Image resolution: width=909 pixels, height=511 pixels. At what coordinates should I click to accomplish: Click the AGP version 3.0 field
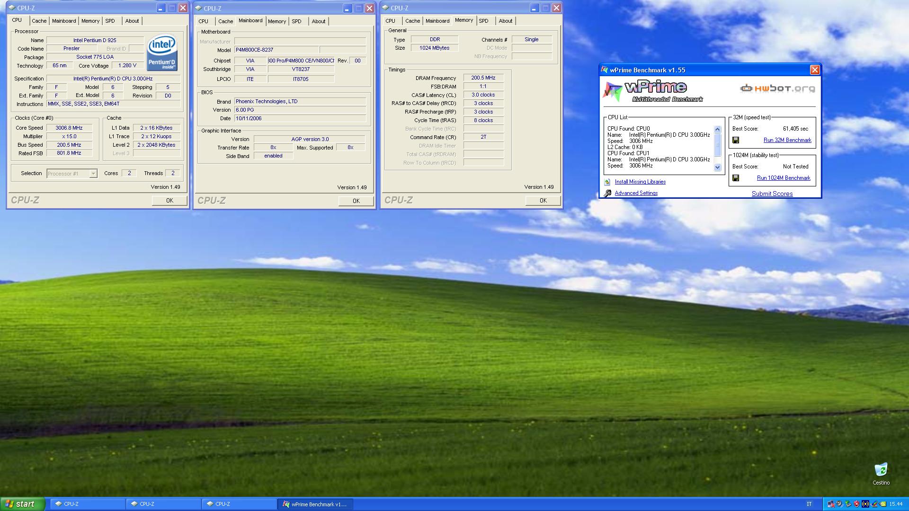point(310,139)
